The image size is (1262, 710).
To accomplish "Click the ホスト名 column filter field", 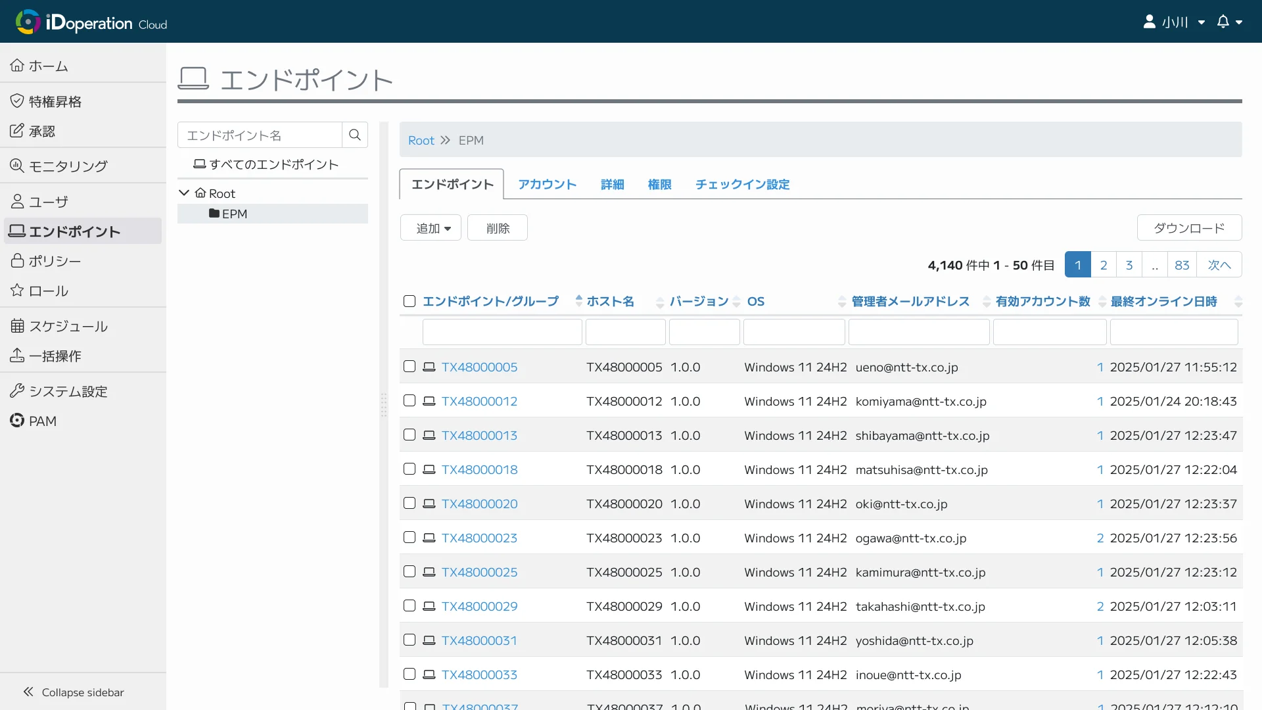I will (625, 332).
